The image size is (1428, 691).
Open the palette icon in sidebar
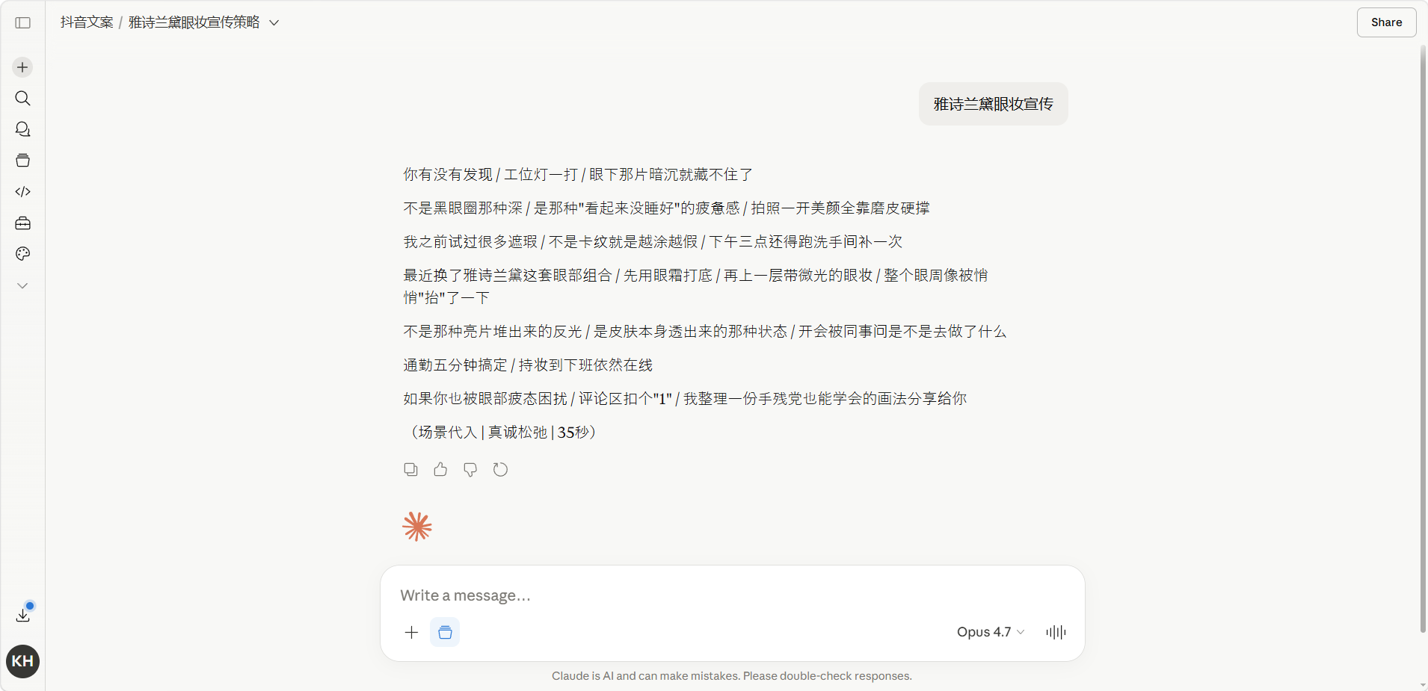click(x=22, y=254)
